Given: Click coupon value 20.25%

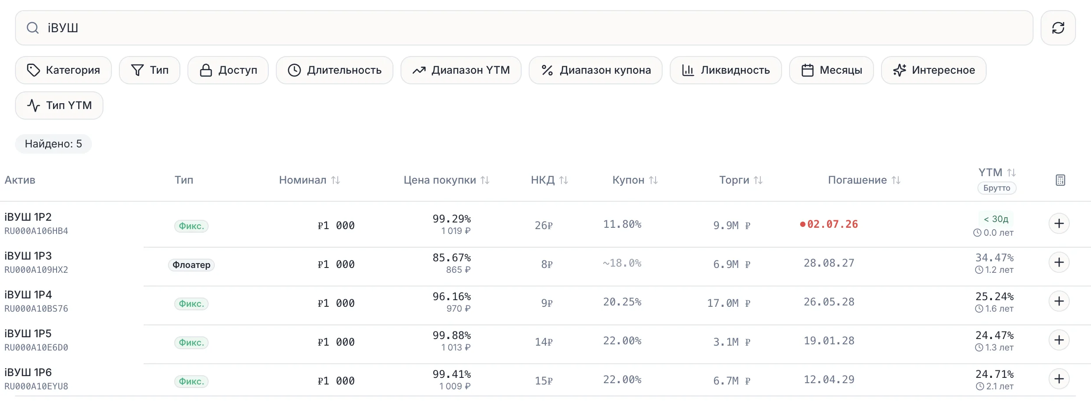Looking at the screenshot, I should coord(622,302).
